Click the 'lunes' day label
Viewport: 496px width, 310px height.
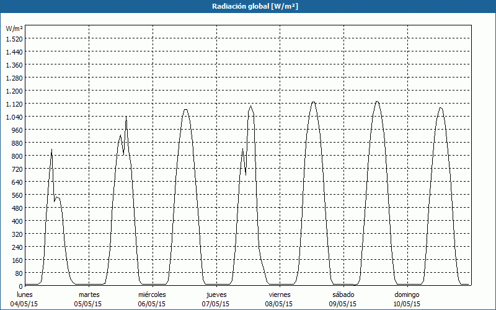(x=25, y=294)
